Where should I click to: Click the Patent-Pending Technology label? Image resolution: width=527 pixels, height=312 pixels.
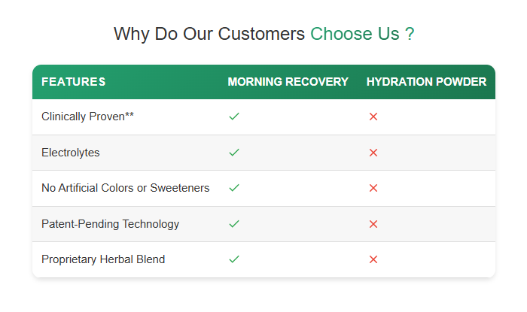[110, 224]
